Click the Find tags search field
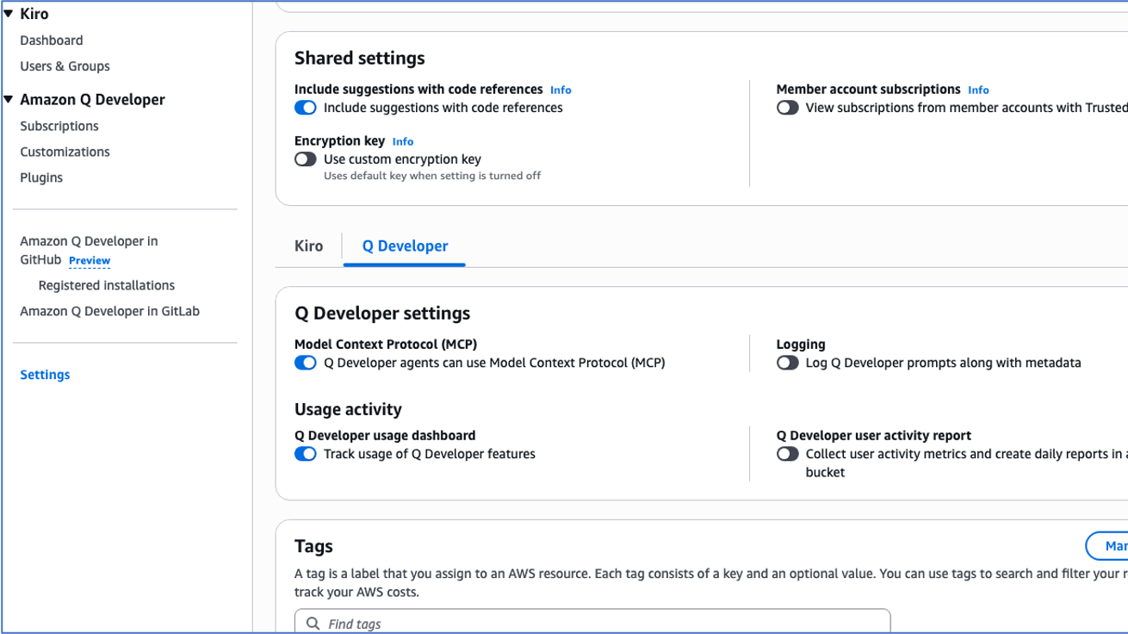Image resolution: width=1128 pixels, height=634 pixels. [603, 623]
